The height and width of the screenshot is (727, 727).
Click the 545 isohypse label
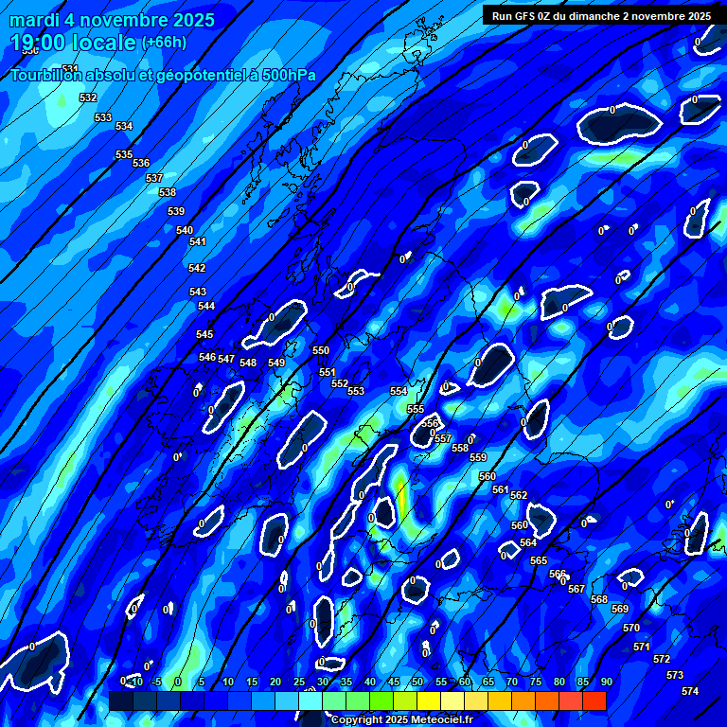tap(204, 334)
